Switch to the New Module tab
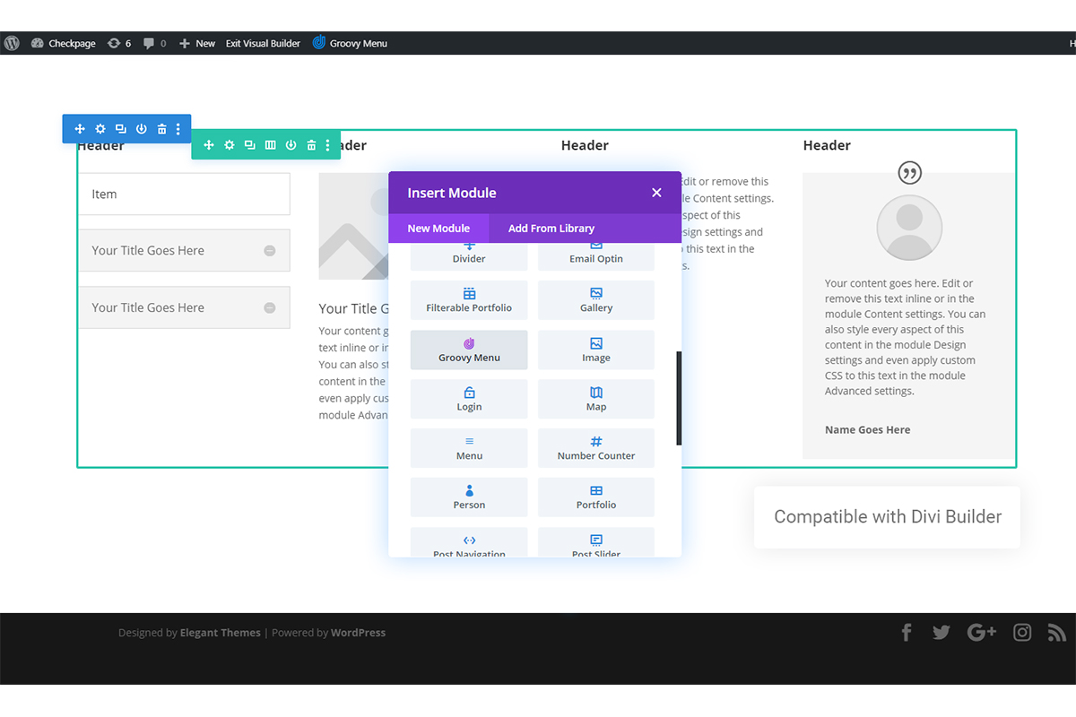1076x717 pixels. [x=438, y=229]
